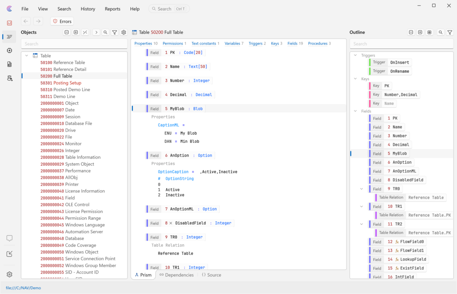Viewport: 457px width, 294px height.
Task: Open the feedback chat bubble icon
Action: (9, 238)
